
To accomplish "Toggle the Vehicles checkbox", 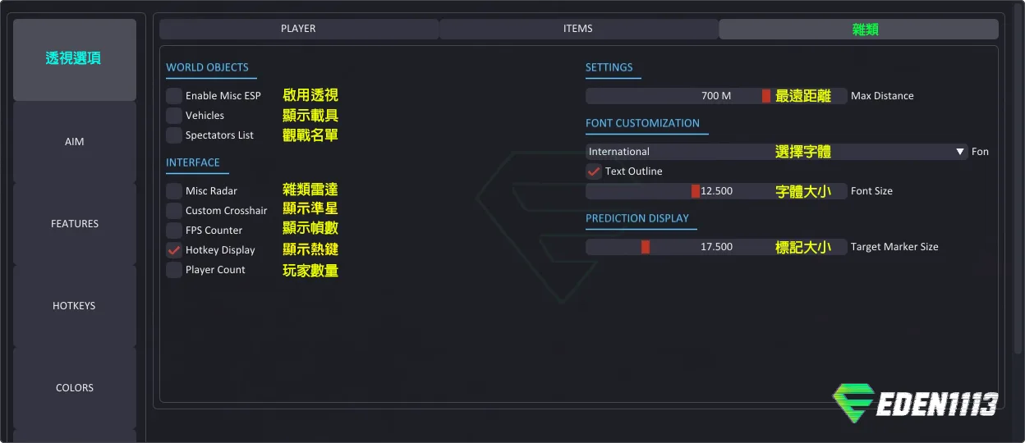I will coord(174,116).
